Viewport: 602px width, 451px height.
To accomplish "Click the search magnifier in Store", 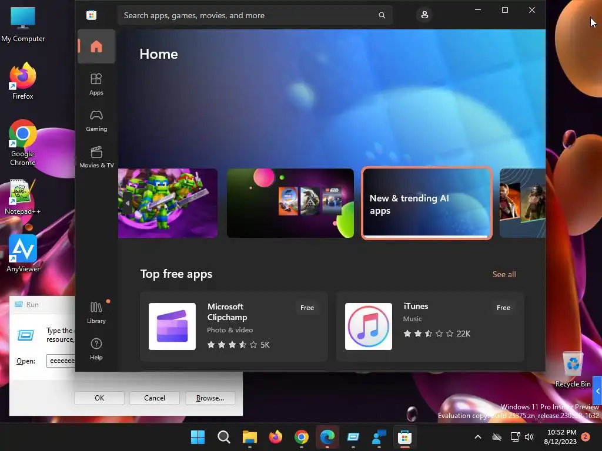I will [382, 15].
